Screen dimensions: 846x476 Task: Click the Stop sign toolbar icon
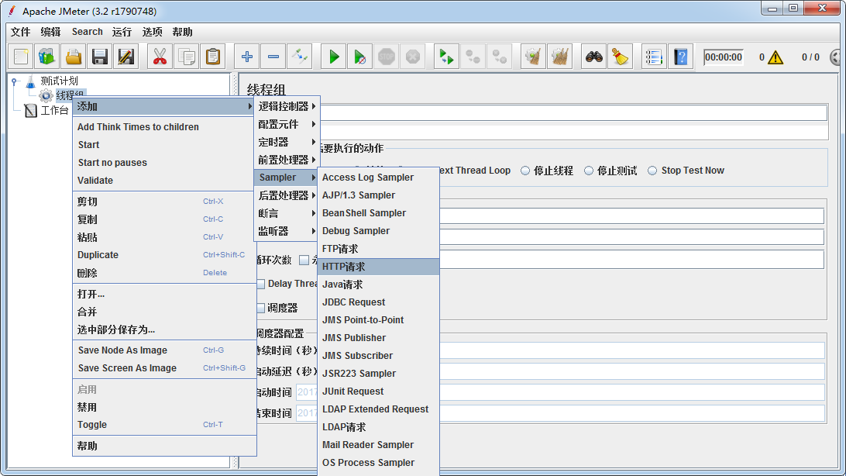click(387, 57)
